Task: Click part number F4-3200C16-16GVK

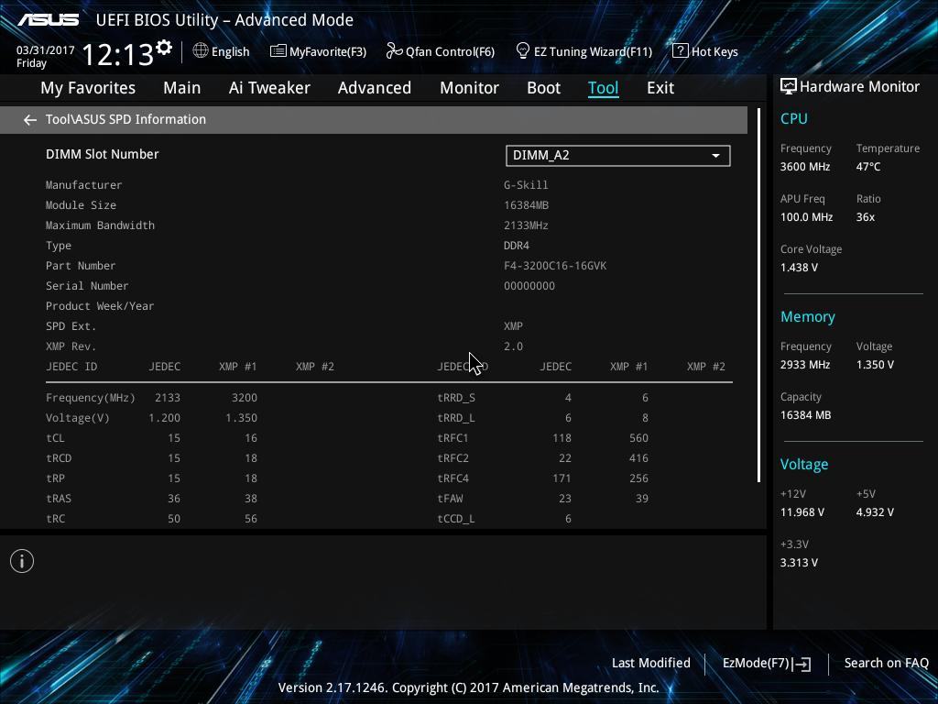Action: (555, 266)
